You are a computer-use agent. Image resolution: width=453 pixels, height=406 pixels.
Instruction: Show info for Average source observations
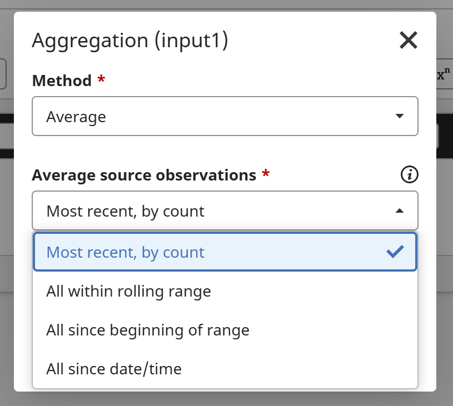coord(410,174)
